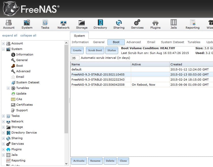Select the default boot environment row
The image size is (213, 167).
click(x=142, y=69)
